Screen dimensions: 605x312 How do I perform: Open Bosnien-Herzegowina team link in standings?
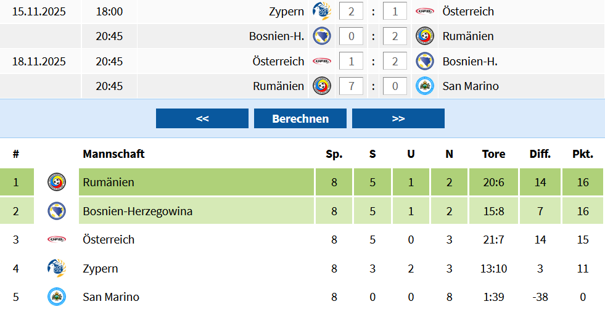pos(138,211)
